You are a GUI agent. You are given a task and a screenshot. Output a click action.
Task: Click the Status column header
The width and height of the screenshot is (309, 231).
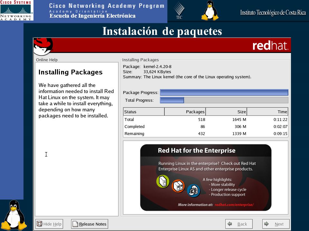coord(144,112)
